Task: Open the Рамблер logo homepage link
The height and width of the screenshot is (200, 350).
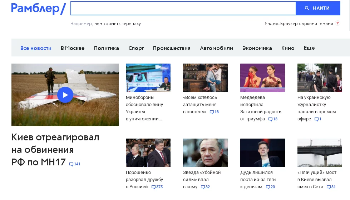Action: pos(38,9)
